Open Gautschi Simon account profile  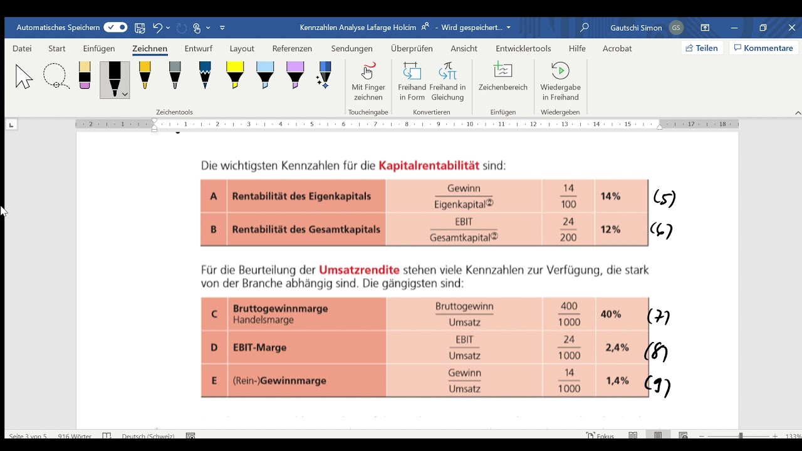point(646,28)
